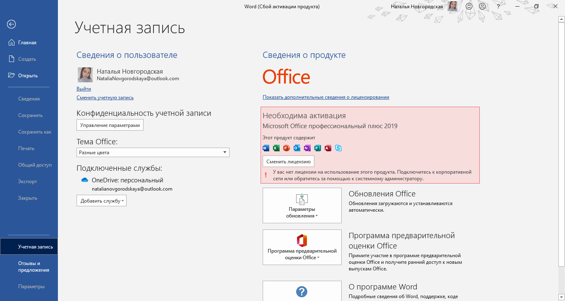Image resolution: width=565 pixels, height=301 pixels.
Task: Click the Выйти sign-out link
Action: click(84, 89)
